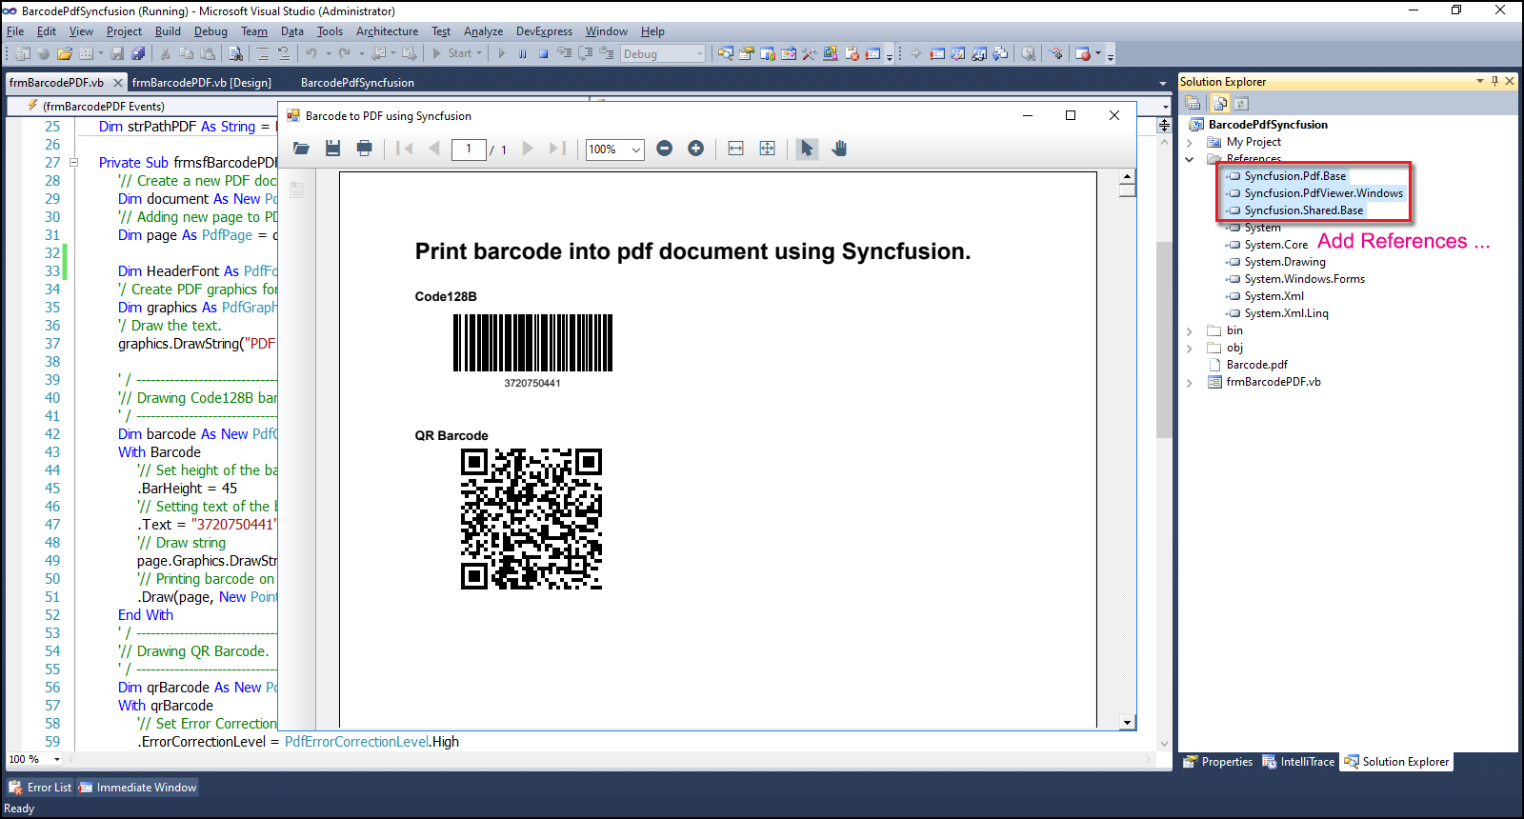Screen dimensions: 1524x819
Task: Open the zoom percentage dropdown in viewer
Action: 636,150
